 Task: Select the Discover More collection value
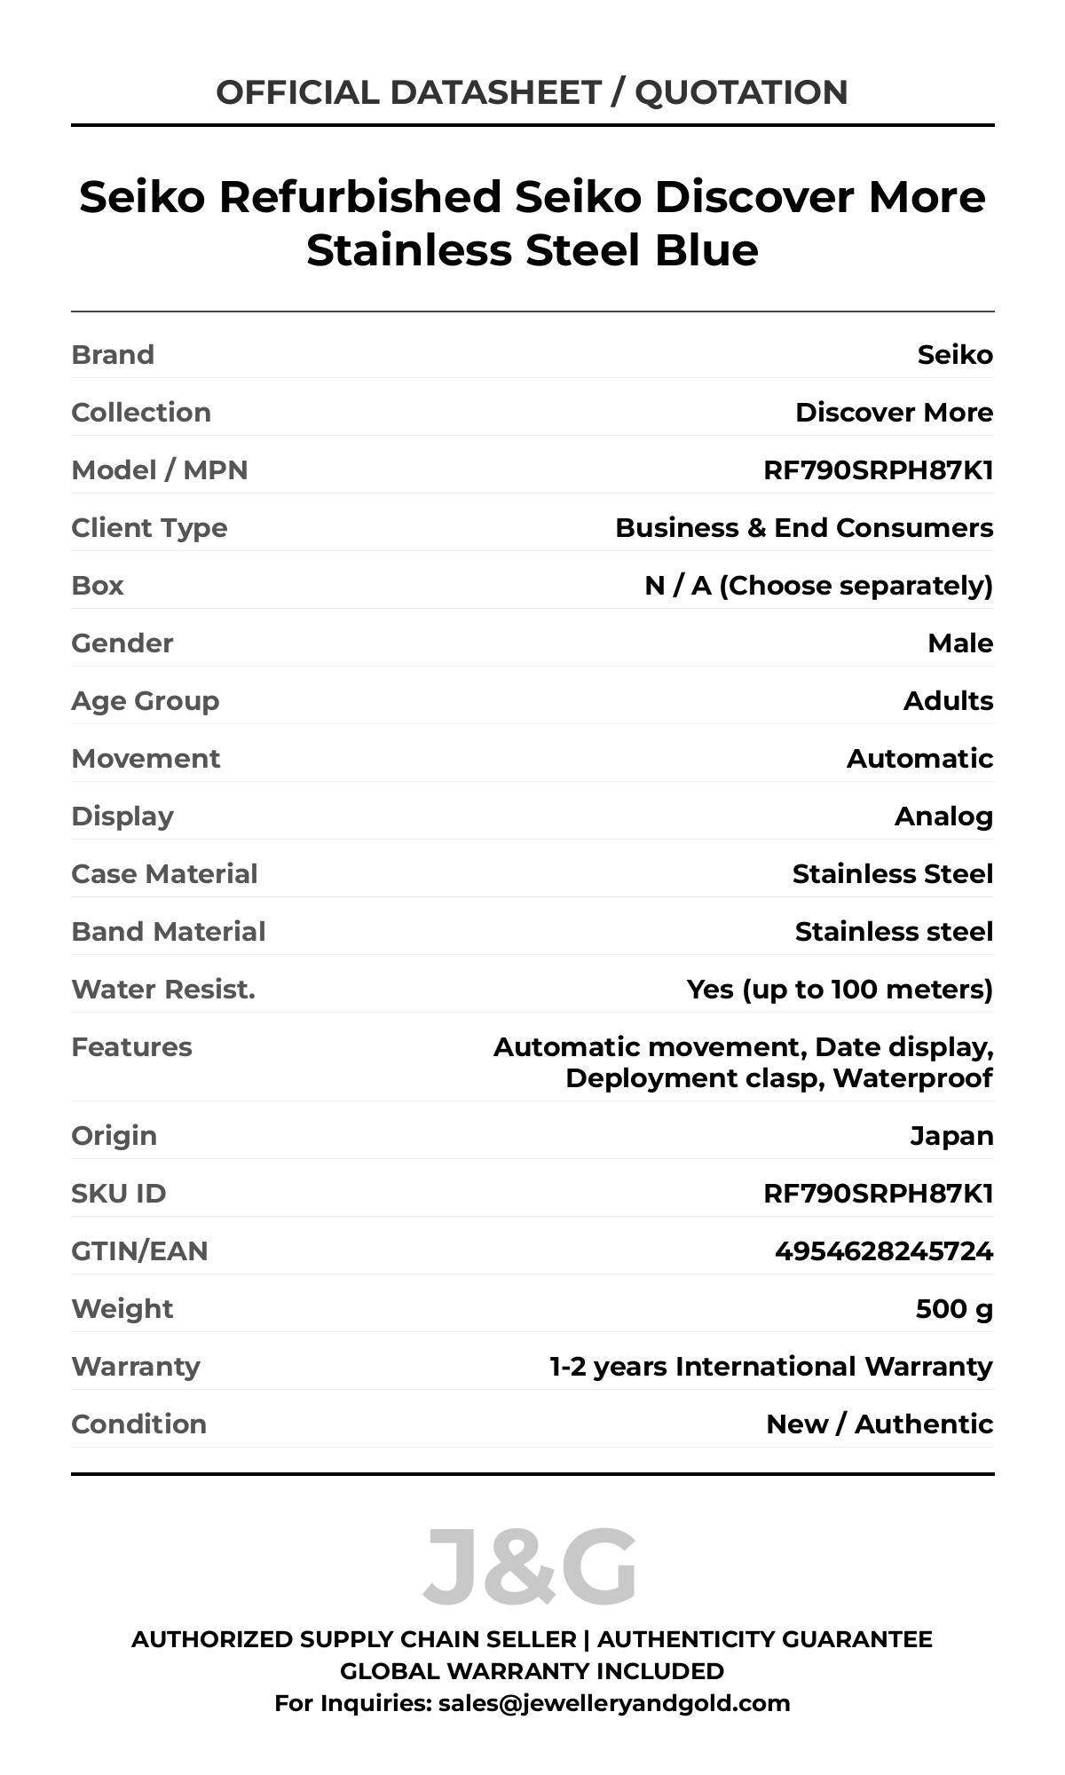click(894, 413)
